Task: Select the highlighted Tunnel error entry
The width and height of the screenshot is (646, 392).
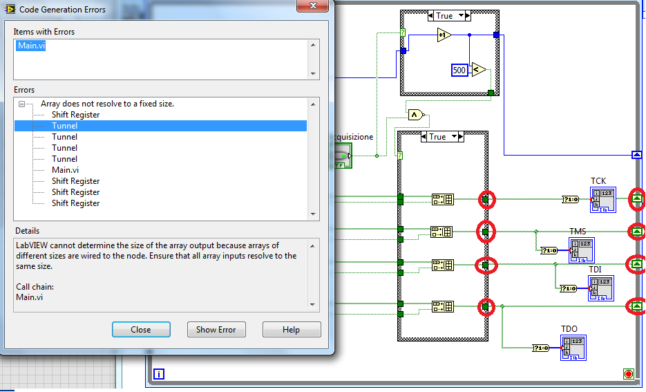Action: point(65,126)
